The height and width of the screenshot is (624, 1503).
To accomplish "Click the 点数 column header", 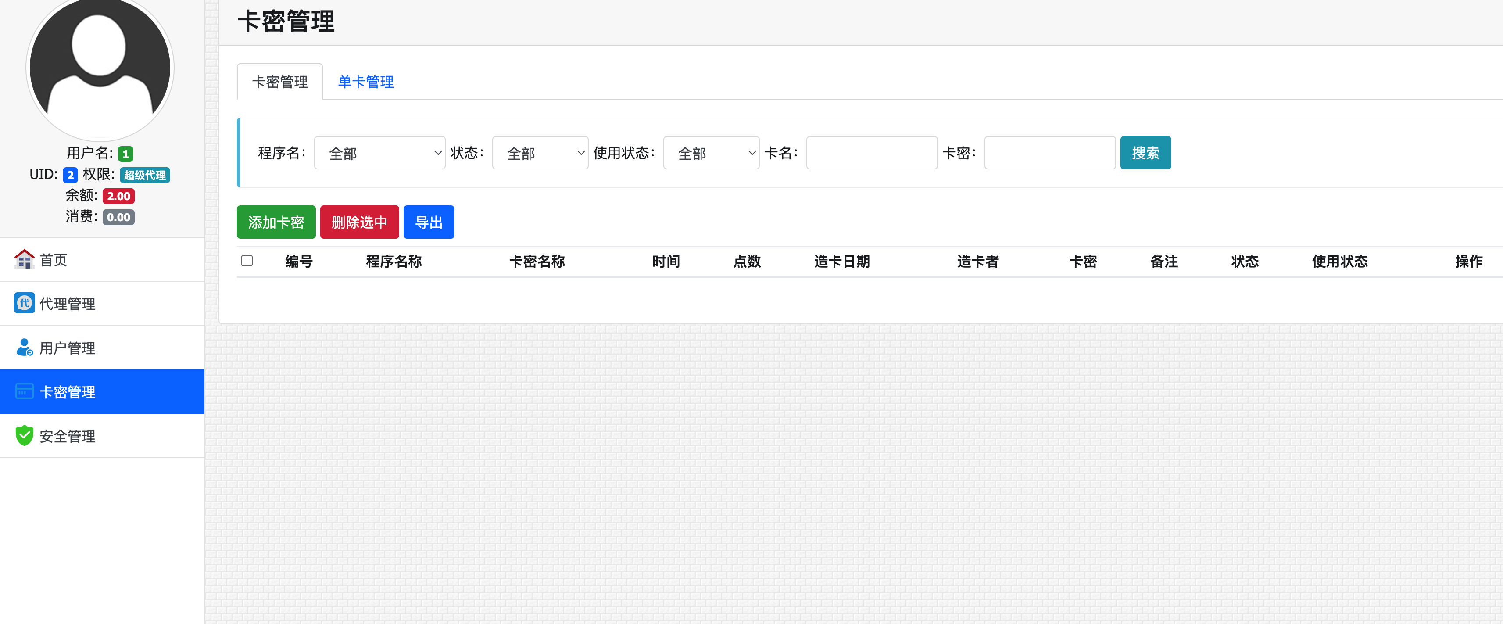I will (747, 262).
